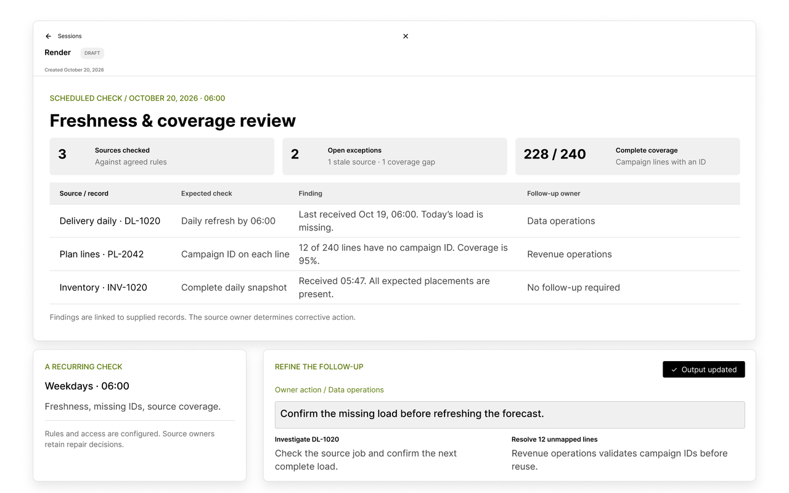Viewport: 789px width, 493px height.
Task: Click the '12 of 240 lines' finding
Action: tap(403, 254)
